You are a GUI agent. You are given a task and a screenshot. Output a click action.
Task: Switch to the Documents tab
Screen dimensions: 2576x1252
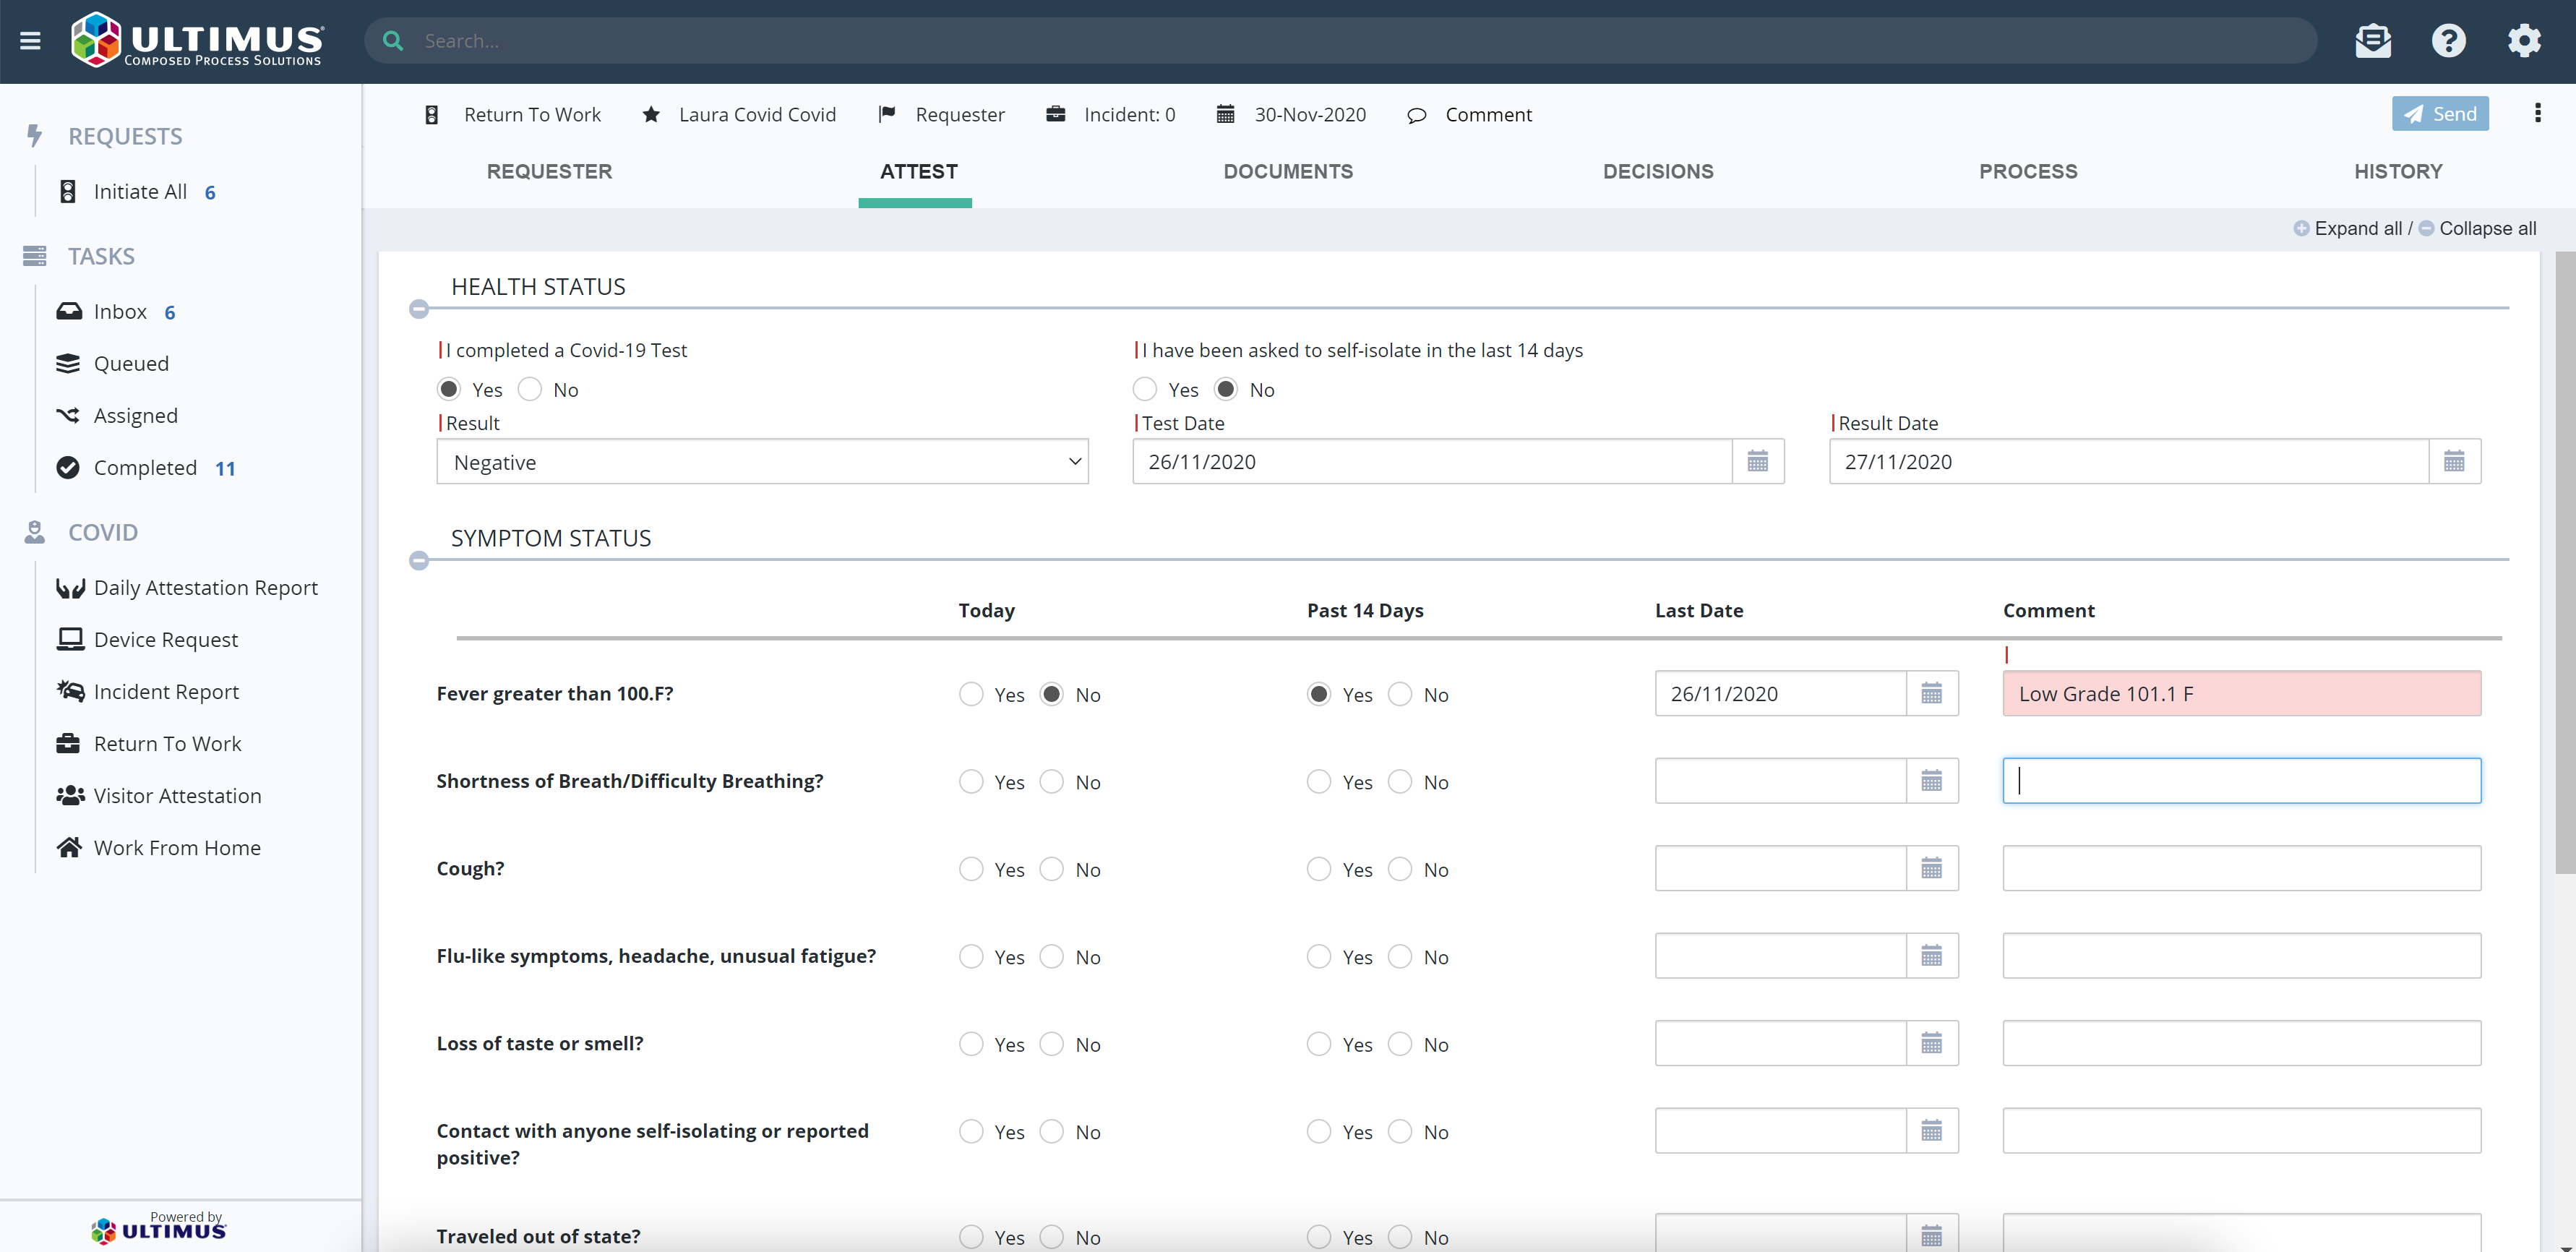click(x=1288, y=172)
